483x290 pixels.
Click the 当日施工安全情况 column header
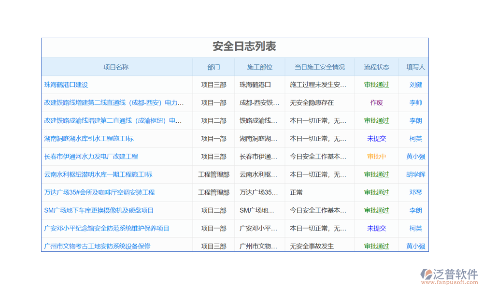pos(320,67)
